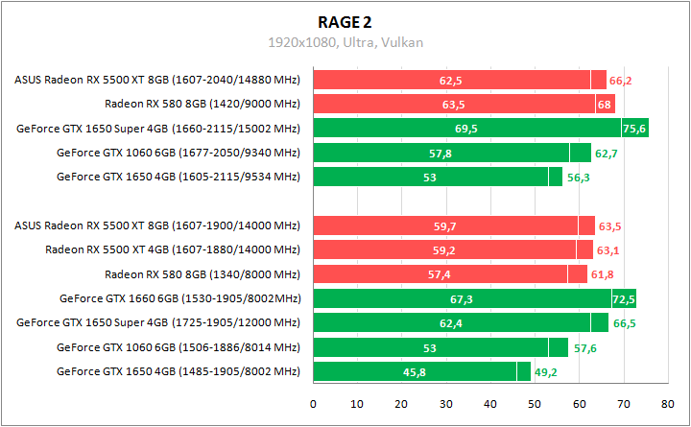Click the 45,8 value in the green bar
691x427 pixels.
[x=415, y=372]
